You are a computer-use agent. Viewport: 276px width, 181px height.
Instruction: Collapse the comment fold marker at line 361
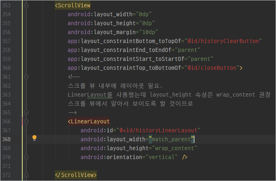pos(27,77)
